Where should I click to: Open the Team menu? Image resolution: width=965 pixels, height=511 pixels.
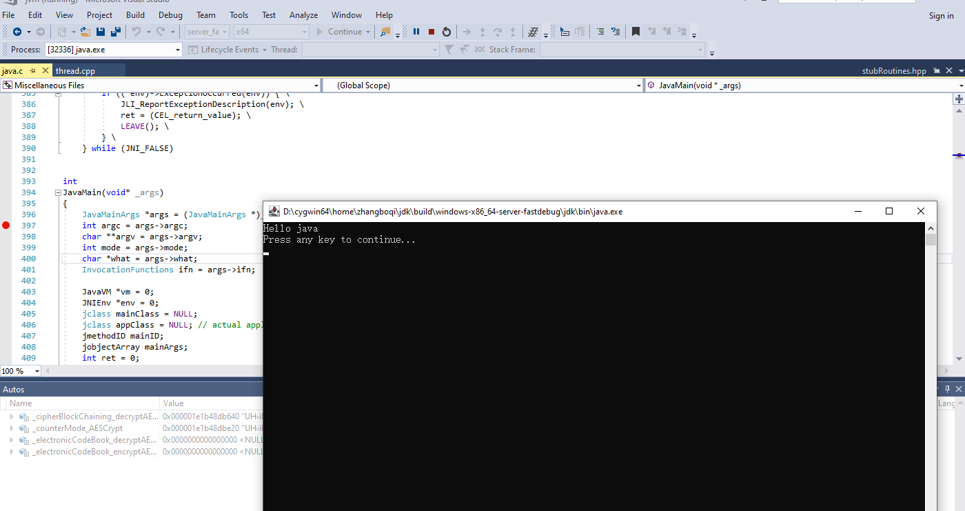pyautogui.click(x=206, y=15)
